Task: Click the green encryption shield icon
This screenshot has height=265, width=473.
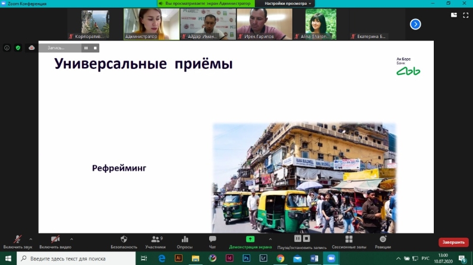Action: point(18,48)
